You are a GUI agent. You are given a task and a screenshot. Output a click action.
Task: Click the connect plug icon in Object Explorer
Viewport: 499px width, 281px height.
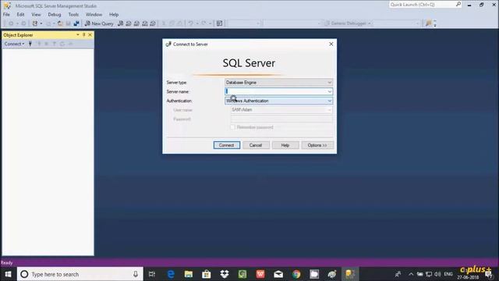click(30, 44)
